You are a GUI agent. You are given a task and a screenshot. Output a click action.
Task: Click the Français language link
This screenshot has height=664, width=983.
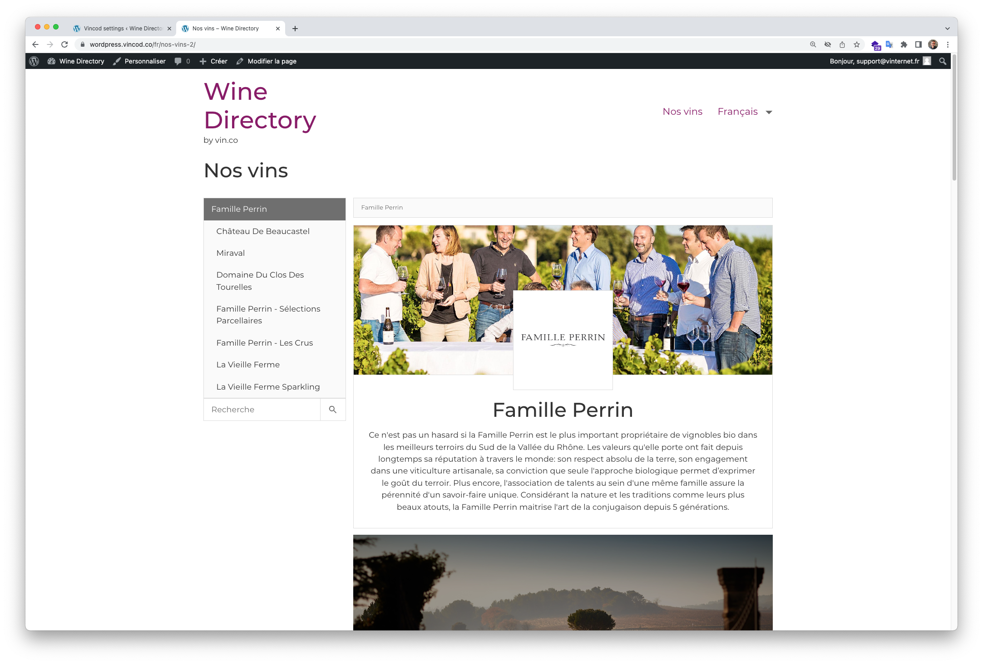tap(737, 112)
